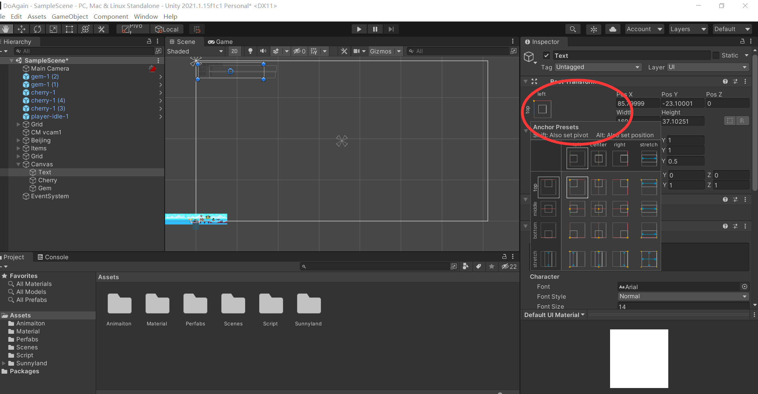Viewport: 758px width, 394px height.
Task: Open the Untagged tag dropdown
Action: click(597, 67)
